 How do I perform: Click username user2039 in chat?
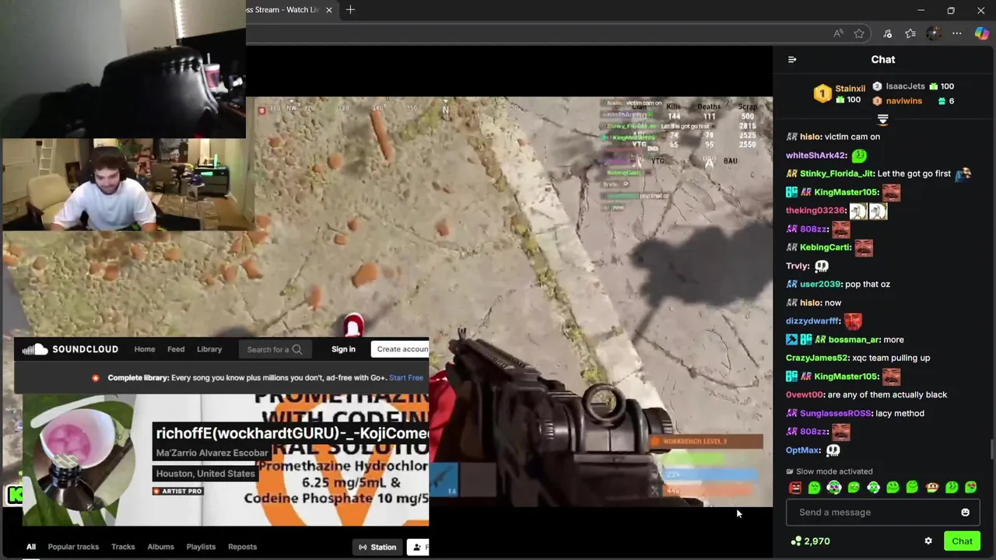[x=821, y=284]
